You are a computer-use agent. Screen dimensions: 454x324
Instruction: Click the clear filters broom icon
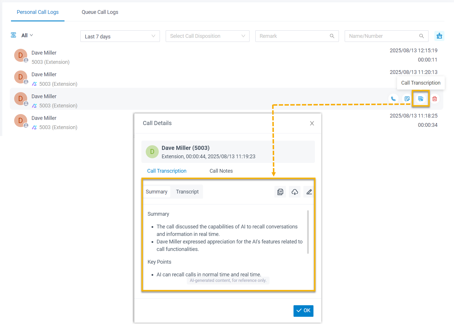(439, 36)
